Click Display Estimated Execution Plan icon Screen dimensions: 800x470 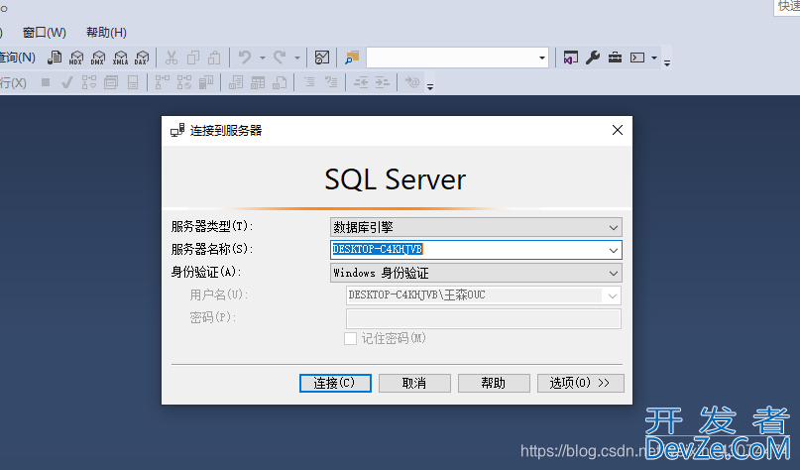[x=89, y=82]
